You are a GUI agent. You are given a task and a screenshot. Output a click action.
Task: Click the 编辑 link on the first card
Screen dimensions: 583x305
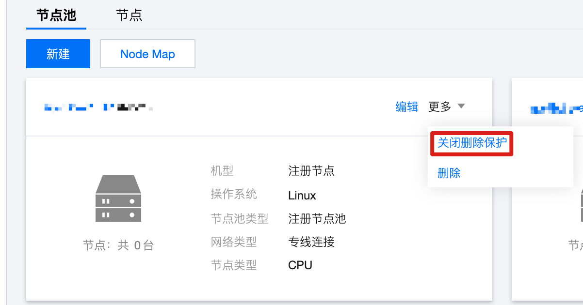point(407,107)
